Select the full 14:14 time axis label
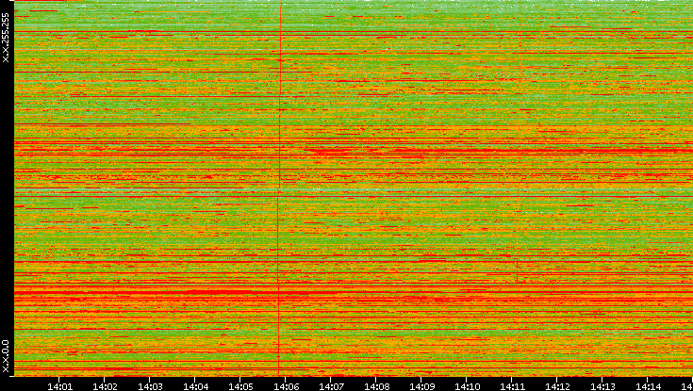This screenshot has width=693, height=391. pos(647,386)
